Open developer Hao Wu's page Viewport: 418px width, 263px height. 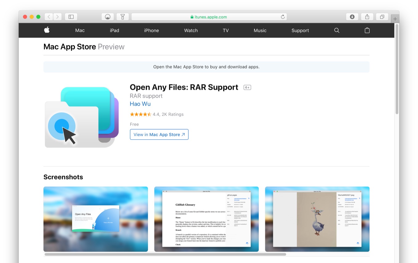click(x=140, y=104)
